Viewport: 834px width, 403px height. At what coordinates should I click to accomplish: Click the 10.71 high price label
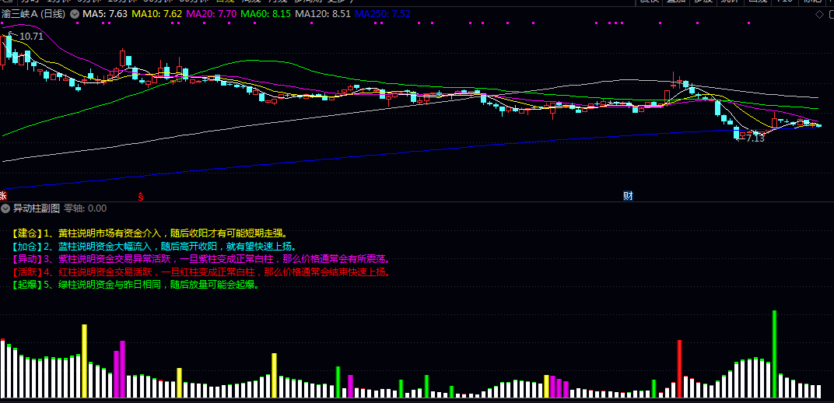(31, 37)
